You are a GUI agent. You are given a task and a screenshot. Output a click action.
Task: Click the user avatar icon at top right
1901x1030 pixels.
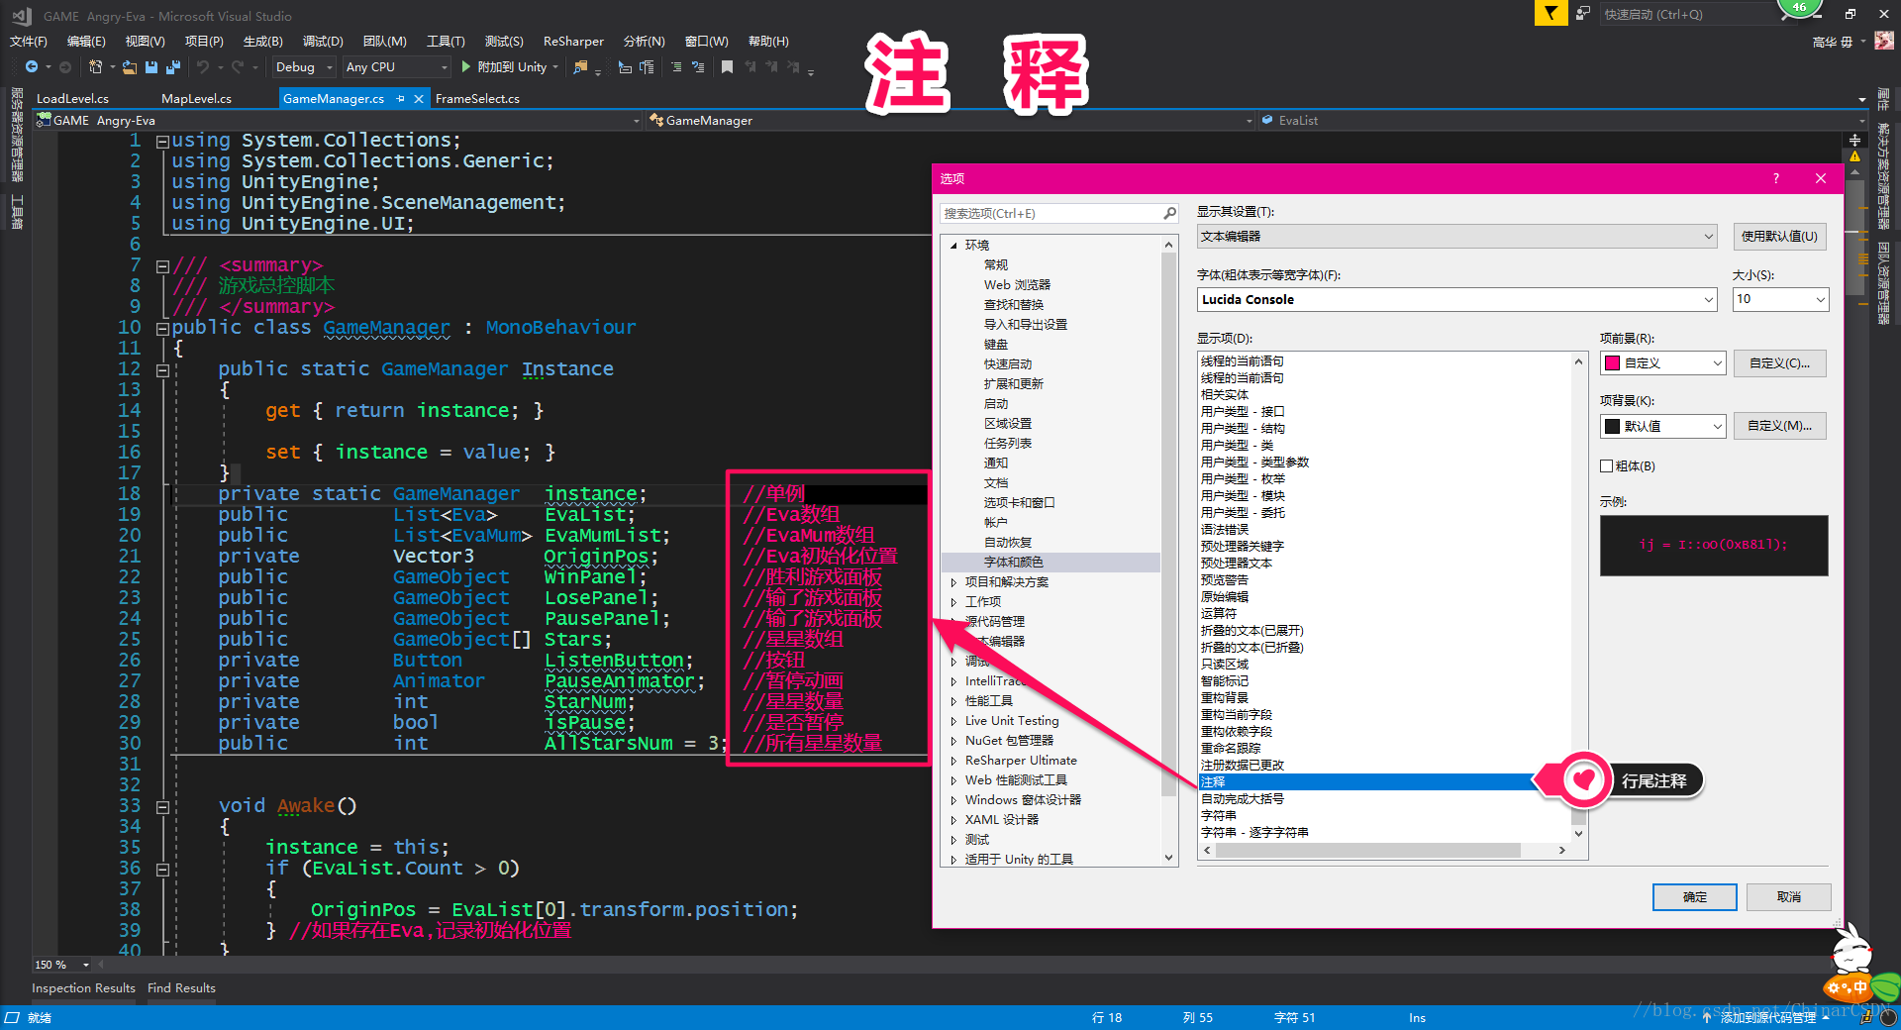1885,41
